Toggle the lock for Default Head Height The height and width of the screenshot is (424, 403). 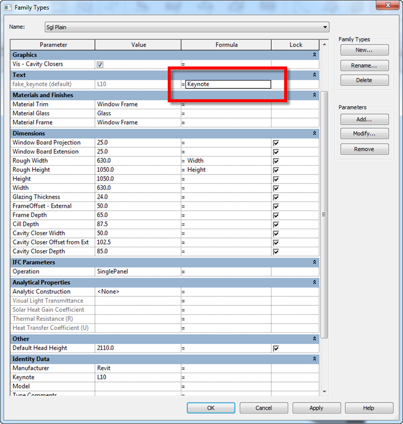click(x=276, y=348)
